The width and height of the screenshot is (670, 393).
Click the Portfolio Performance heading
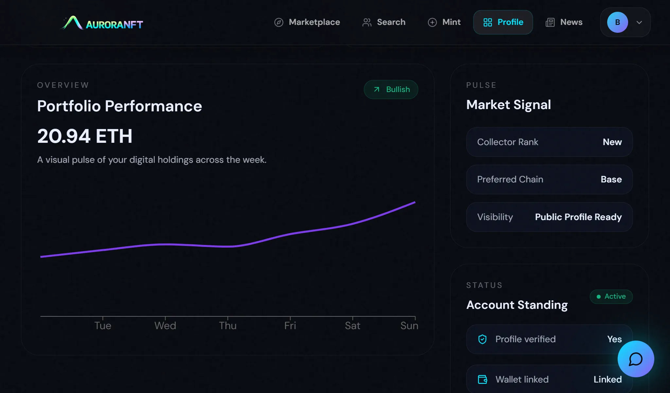coord(119,106)
